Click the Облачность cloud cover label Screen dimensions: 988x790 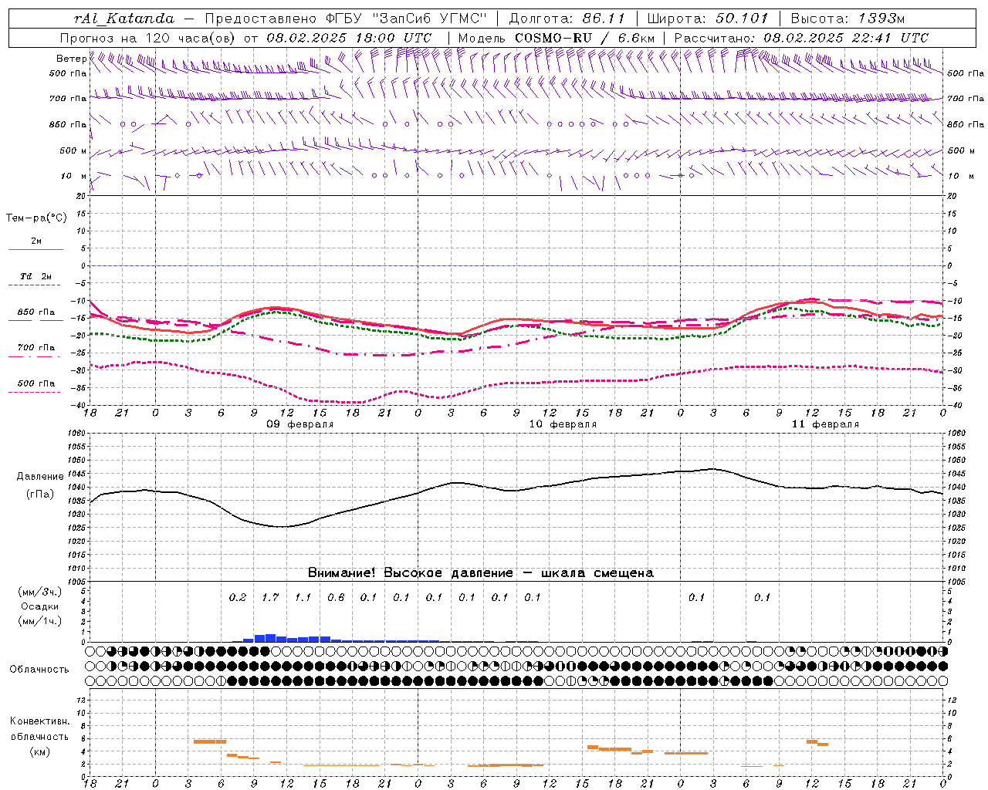(x=39, y=670)
